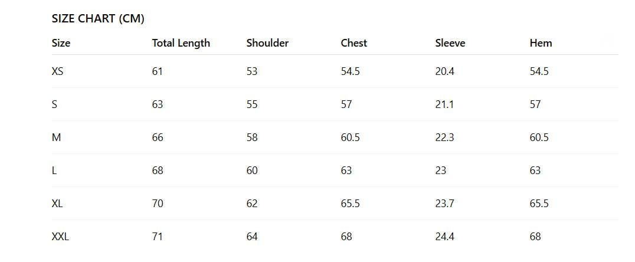Select the Hem column header
This screenshot has width=635, height=262.
[541, 43]
